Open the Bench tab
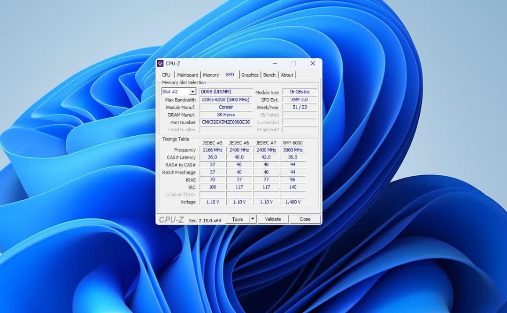Viewport: 507px width, 313px height. (269, 74)
